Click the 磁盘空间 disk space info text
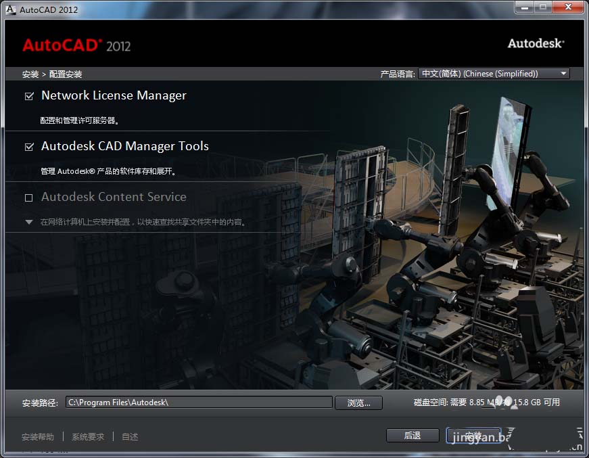The height and width of the screenshot is (458, 589). click(x=486, y=403)
